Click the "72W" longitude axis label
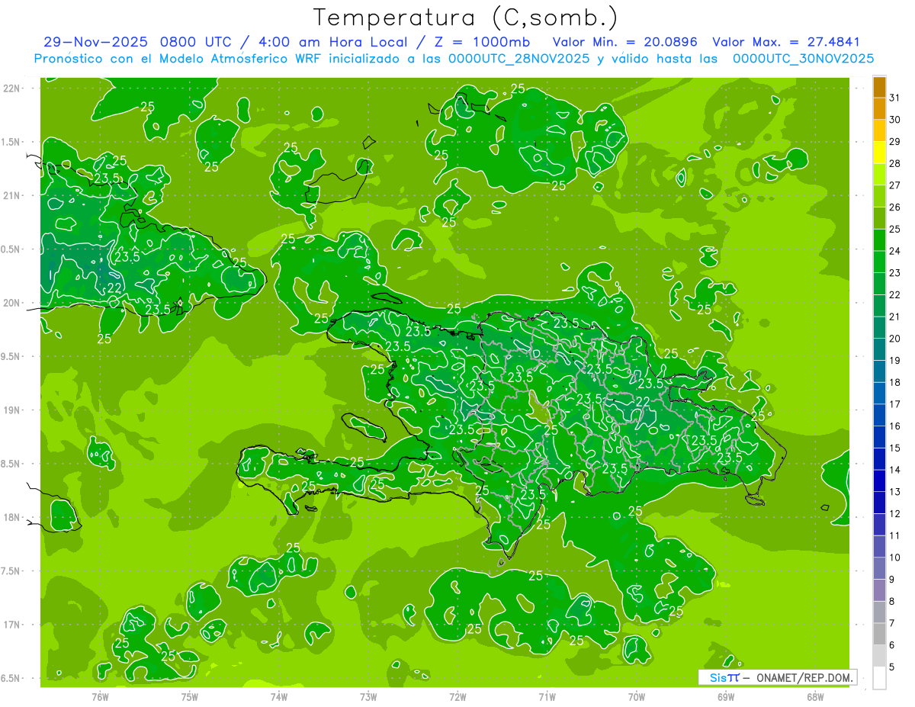Viewport: 915px width, 707px height. pos(458,696)
